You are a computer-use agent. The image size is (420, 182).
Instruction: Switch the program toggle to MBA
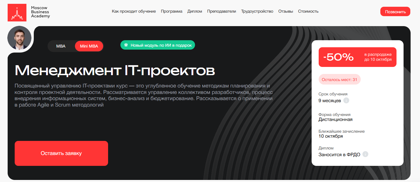pyautogui.click(x=61, y=46)
